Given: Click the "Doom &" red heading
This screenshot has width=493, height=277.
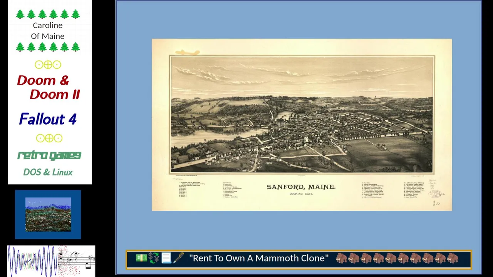Looking at the screenshot, I should coord(43,80).
